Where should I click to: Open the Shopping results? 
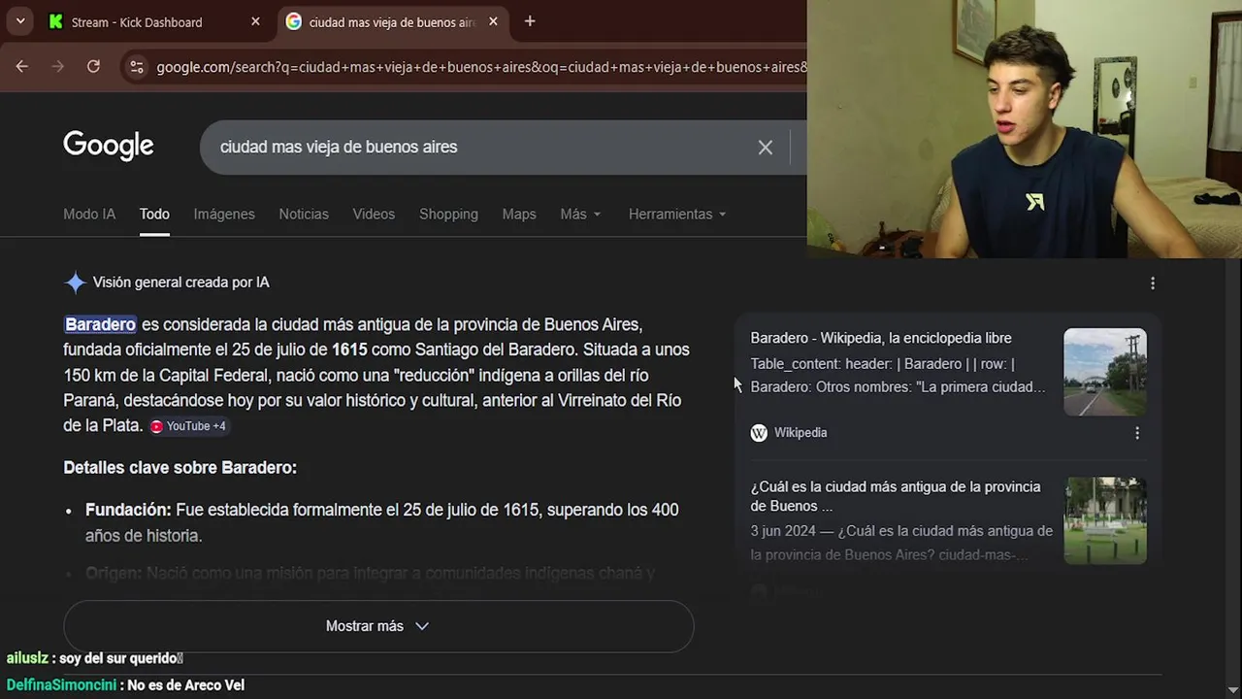[x=448, y=214]
